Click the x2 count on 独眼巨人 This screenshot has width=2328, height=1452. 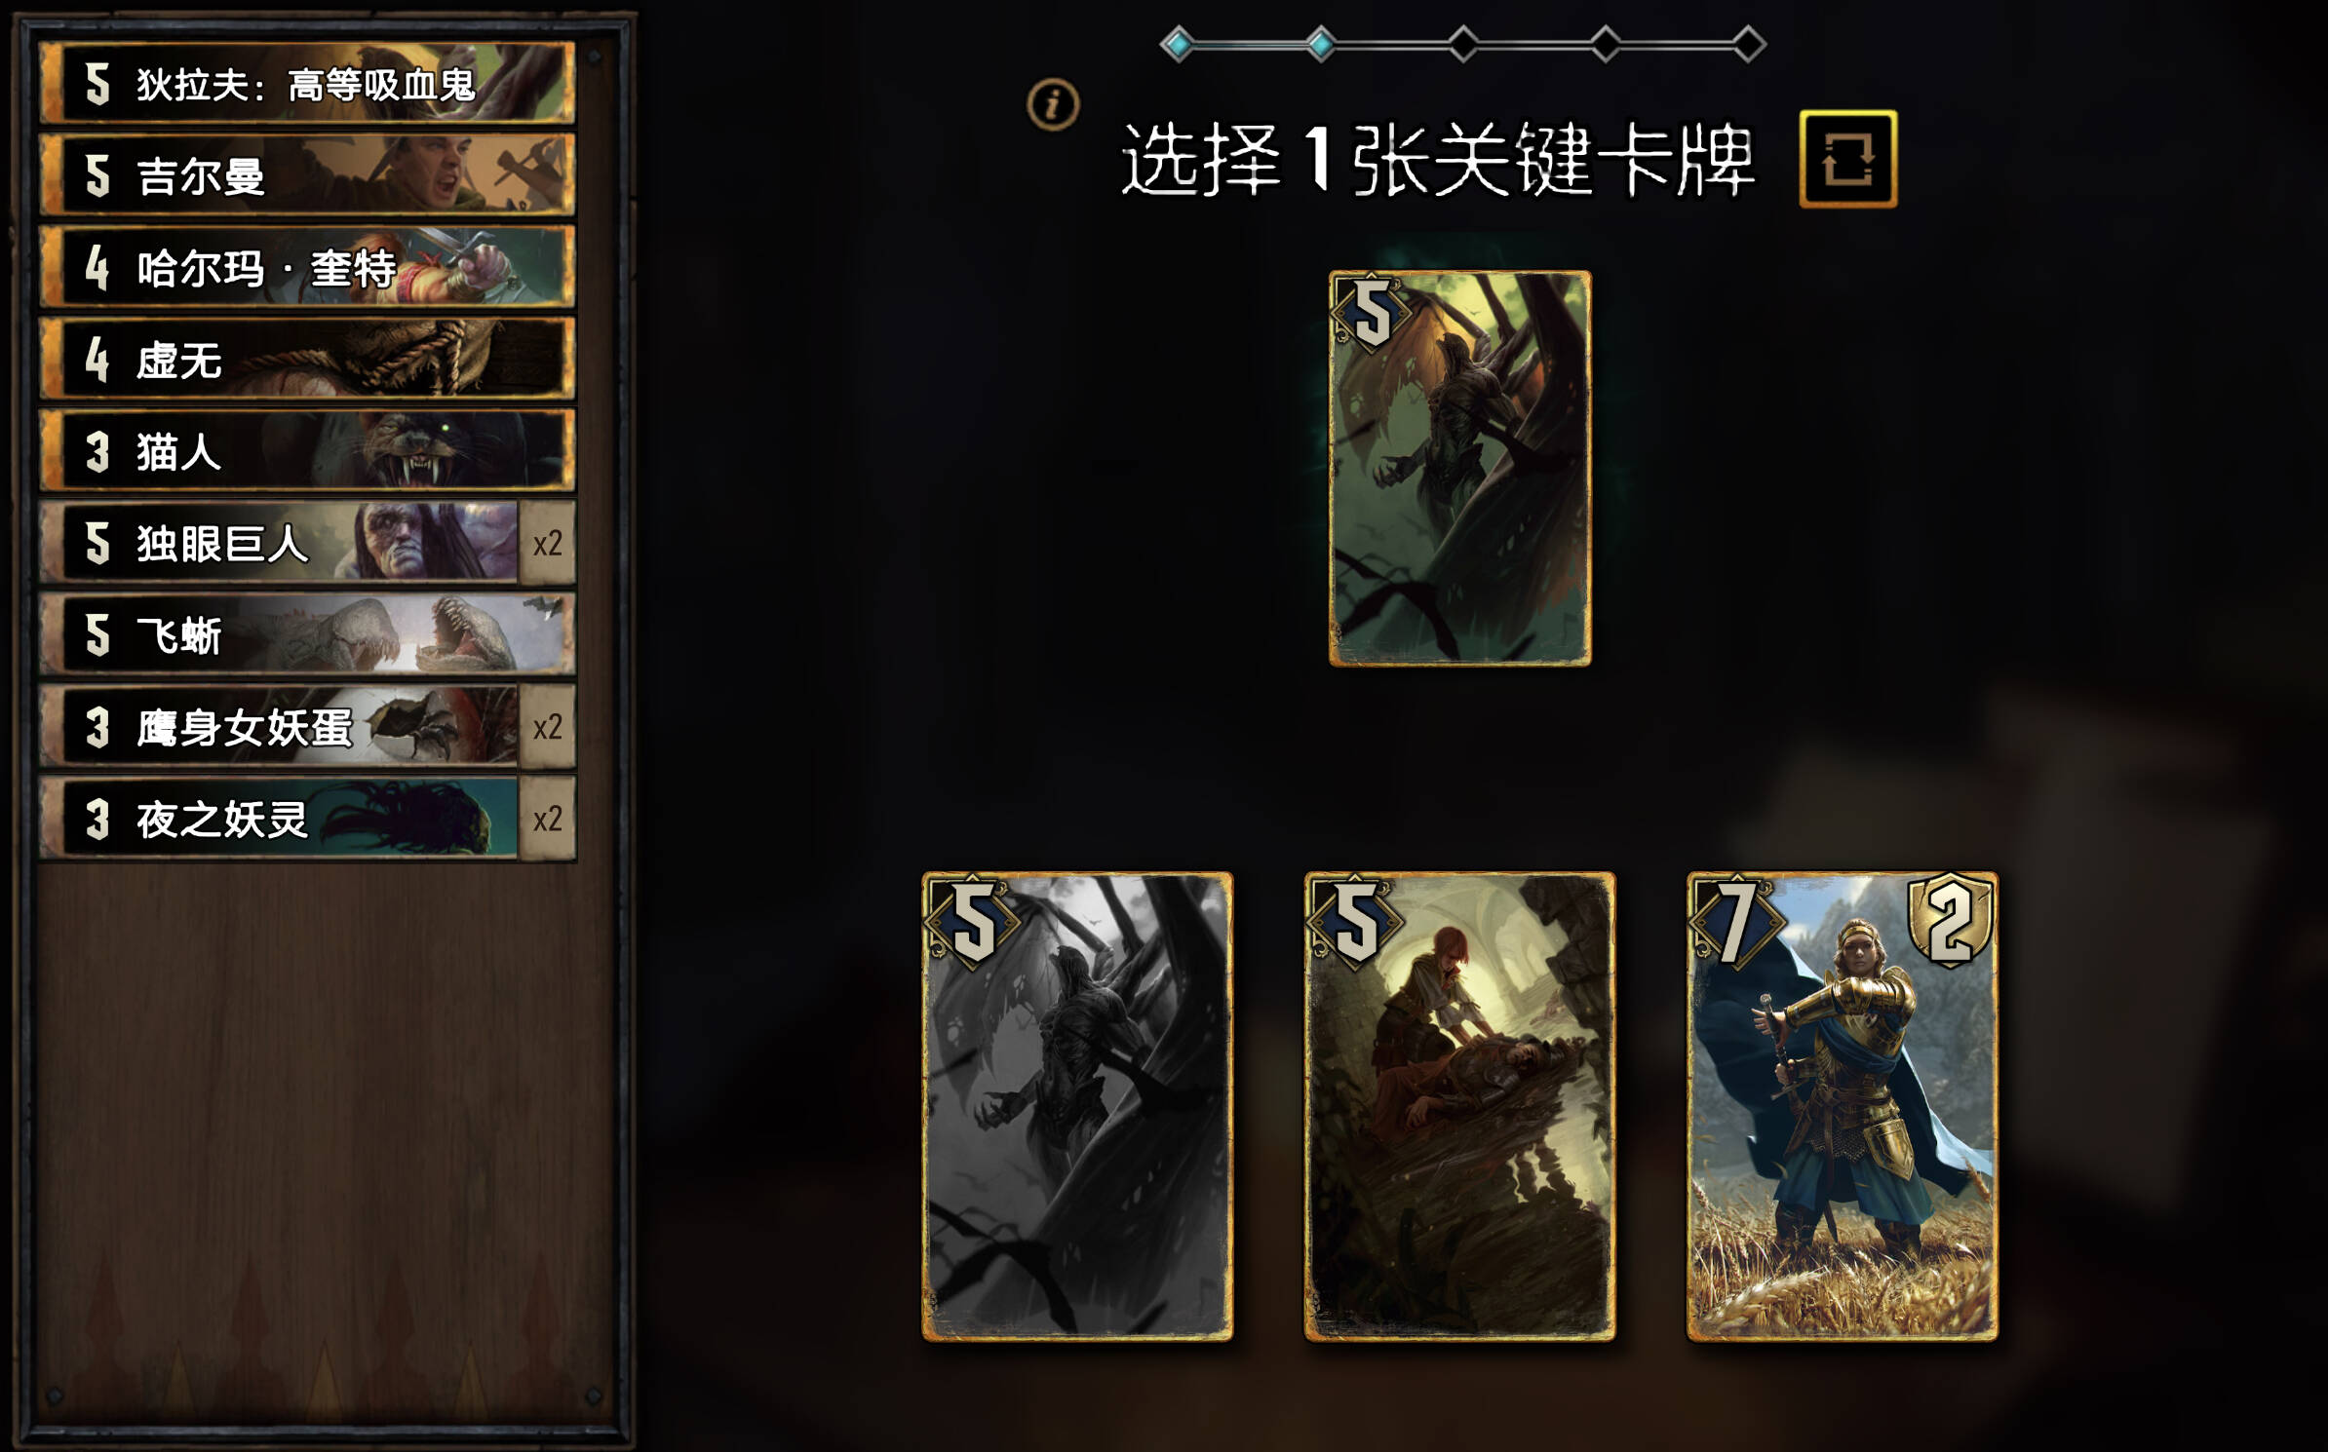coord(547,543)
